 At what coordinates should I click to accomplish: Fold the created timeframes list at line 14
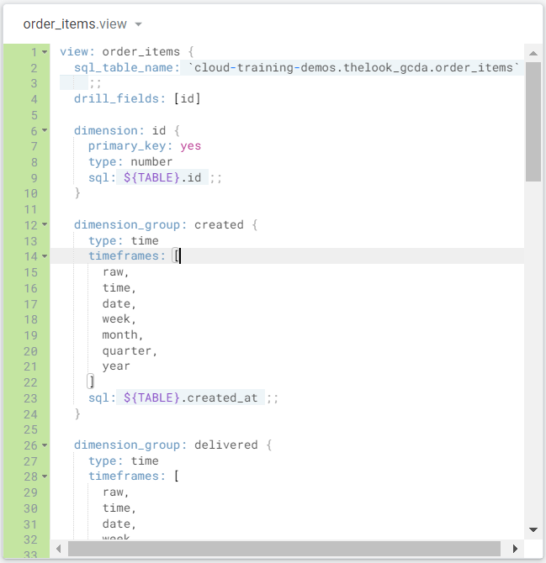(x=45, y=256)
